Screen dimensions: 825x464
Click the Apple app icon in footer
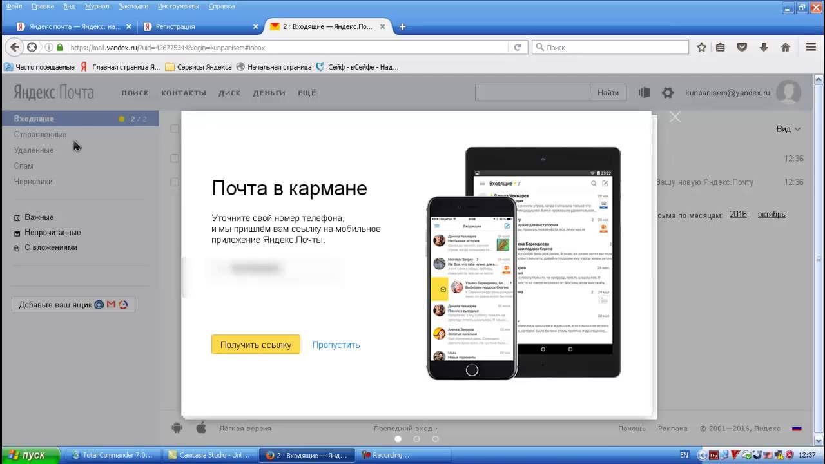tap(200, 428)
